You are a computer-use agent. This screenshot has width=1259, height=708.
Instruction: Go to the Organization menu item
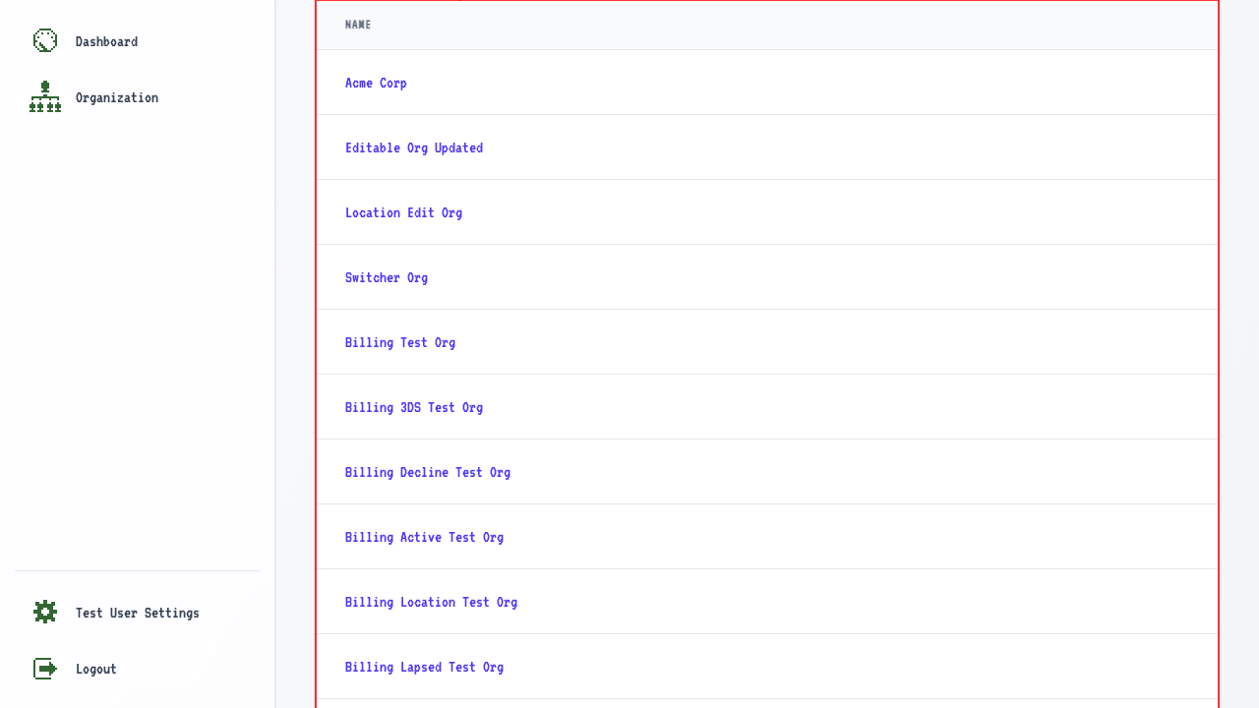coord(117,97)
